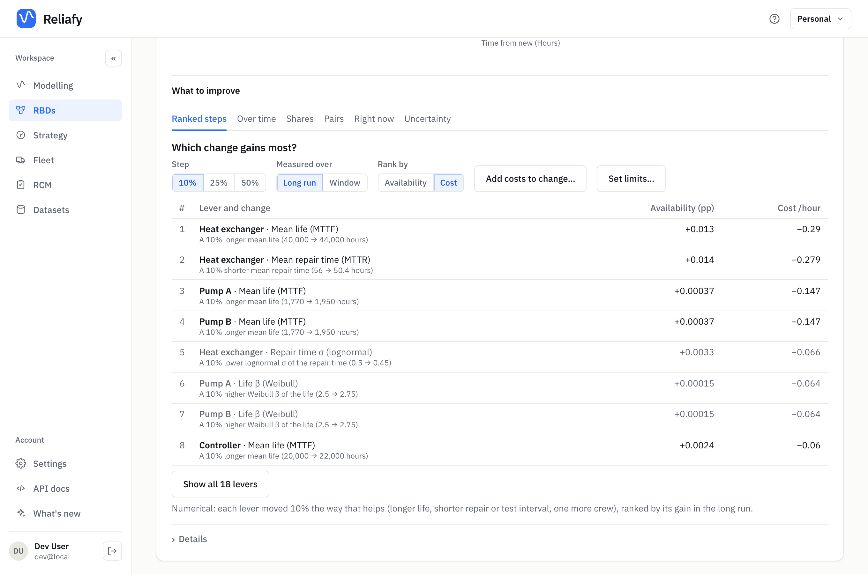Click Controller Mean life (MTTF) row

click(499, 450)
